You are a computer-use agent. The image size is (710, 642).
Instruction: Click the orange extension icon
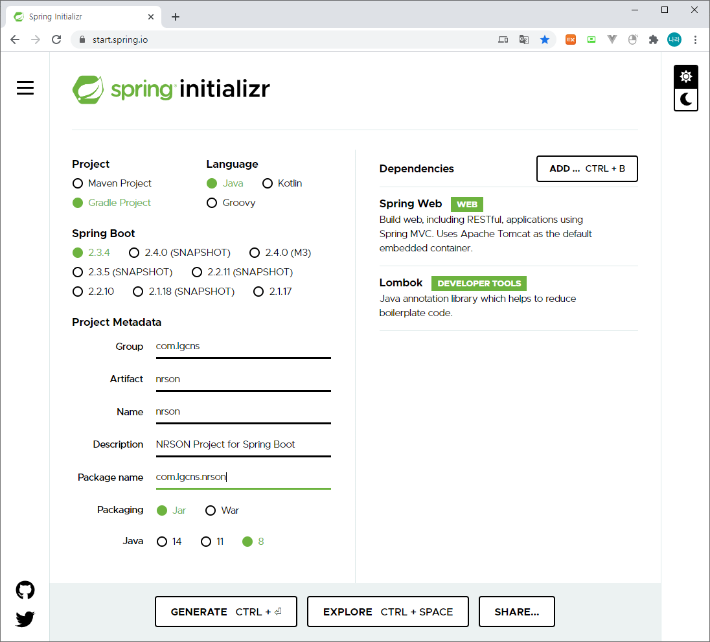[x=571, y=40]
